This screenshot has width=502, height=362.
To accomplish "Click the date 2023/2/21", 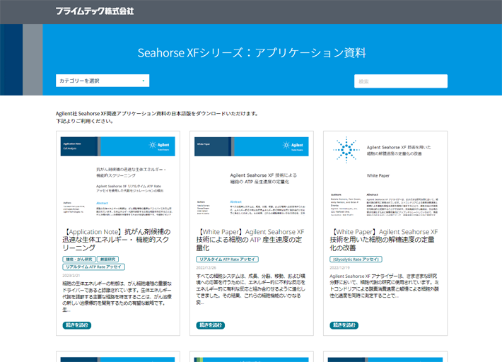I will pos(71,276).
